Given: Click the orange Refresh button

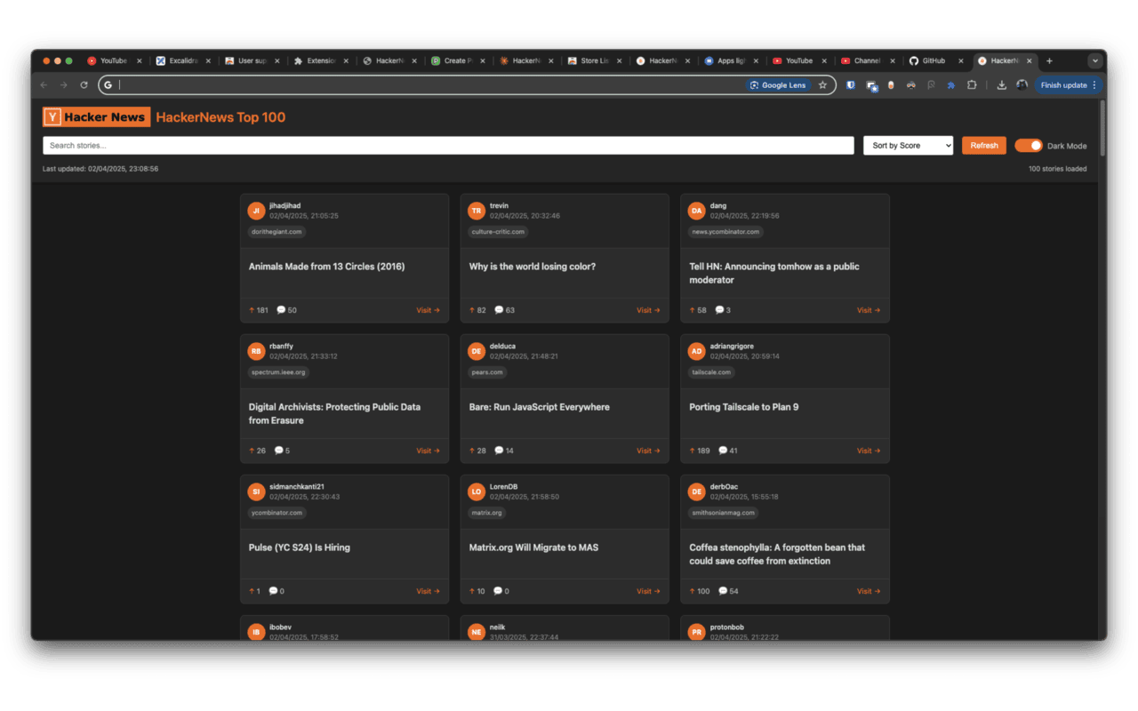Looking at the screenshot, I should 984,146.
